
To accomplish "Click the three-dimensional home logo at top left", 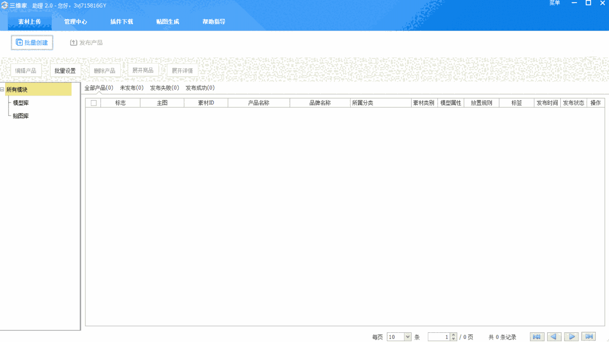I will pyautogui.click(x=5, y=5).
